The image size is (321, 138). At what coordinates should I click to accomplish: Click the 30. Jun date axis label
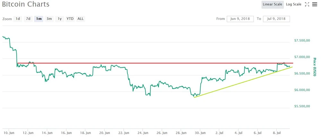(x=200, y=133)
